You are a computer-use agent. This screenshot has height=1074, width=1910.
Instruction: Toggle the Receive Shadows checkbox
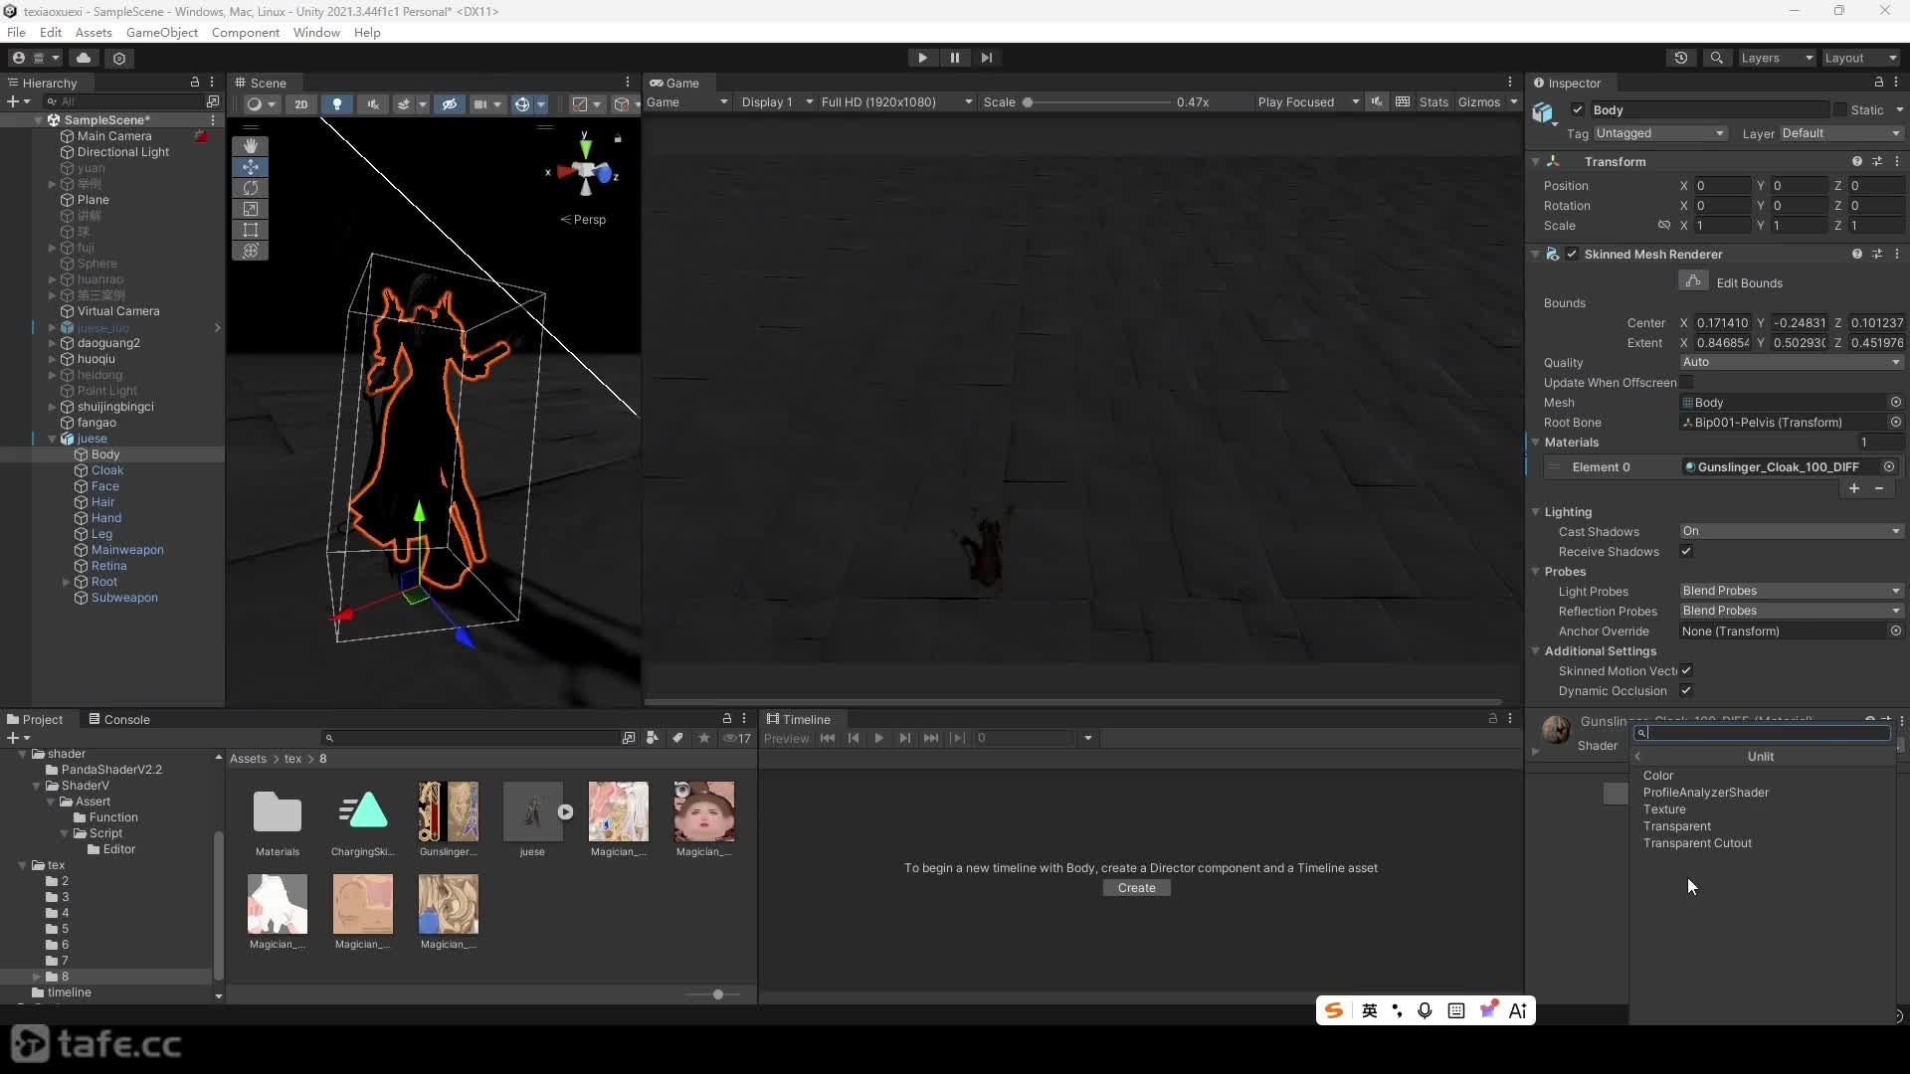pos(1686,551)
